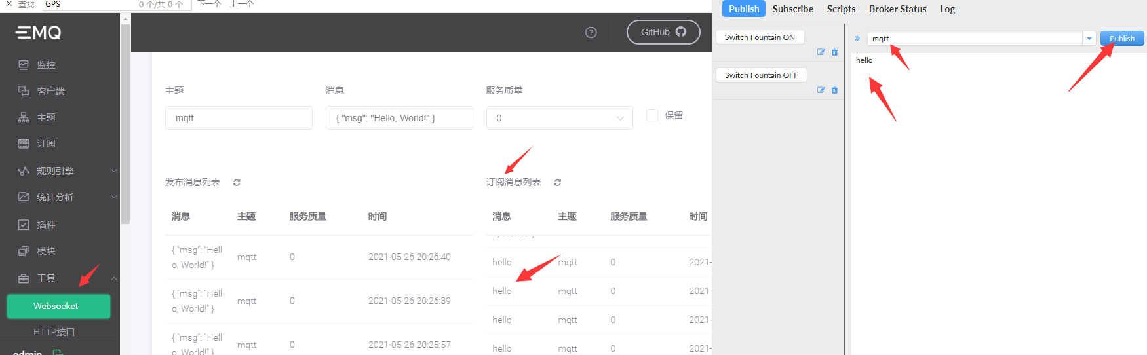Open 监控 monitoring in EMQ sidebar

(46, 65)
